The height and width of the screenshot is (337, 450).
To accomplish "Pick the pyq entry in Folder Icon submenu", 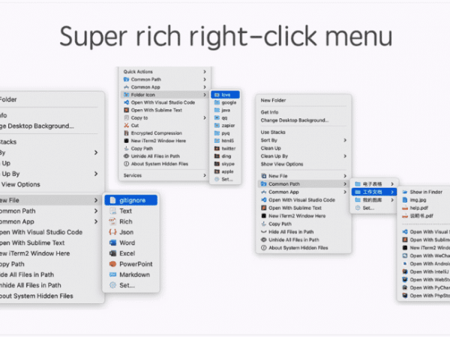I will click(226, 133).
